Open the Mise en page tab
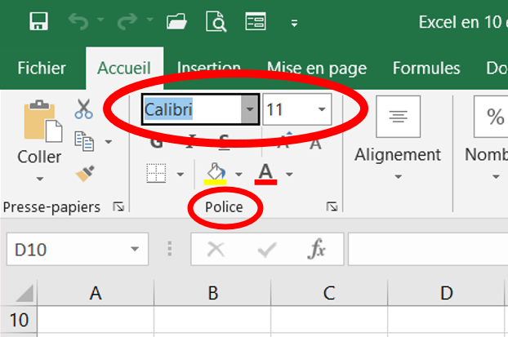This screenshot has height=337, width=508. (317, 69)
